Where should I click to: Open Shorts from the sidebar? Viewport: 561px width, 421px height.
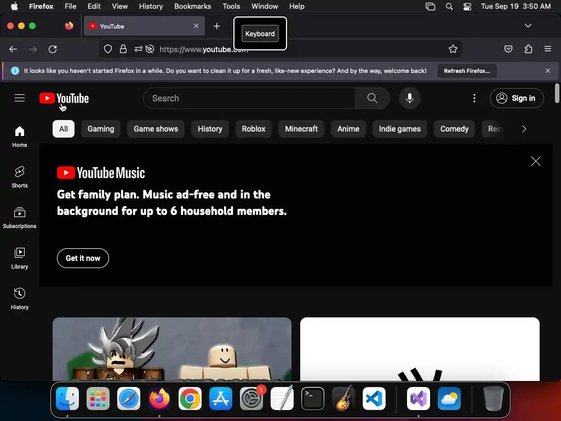(20, 177)
